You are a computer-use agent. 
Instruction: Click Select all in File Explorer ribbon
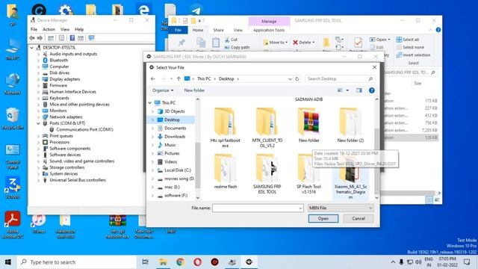[408, 40]
